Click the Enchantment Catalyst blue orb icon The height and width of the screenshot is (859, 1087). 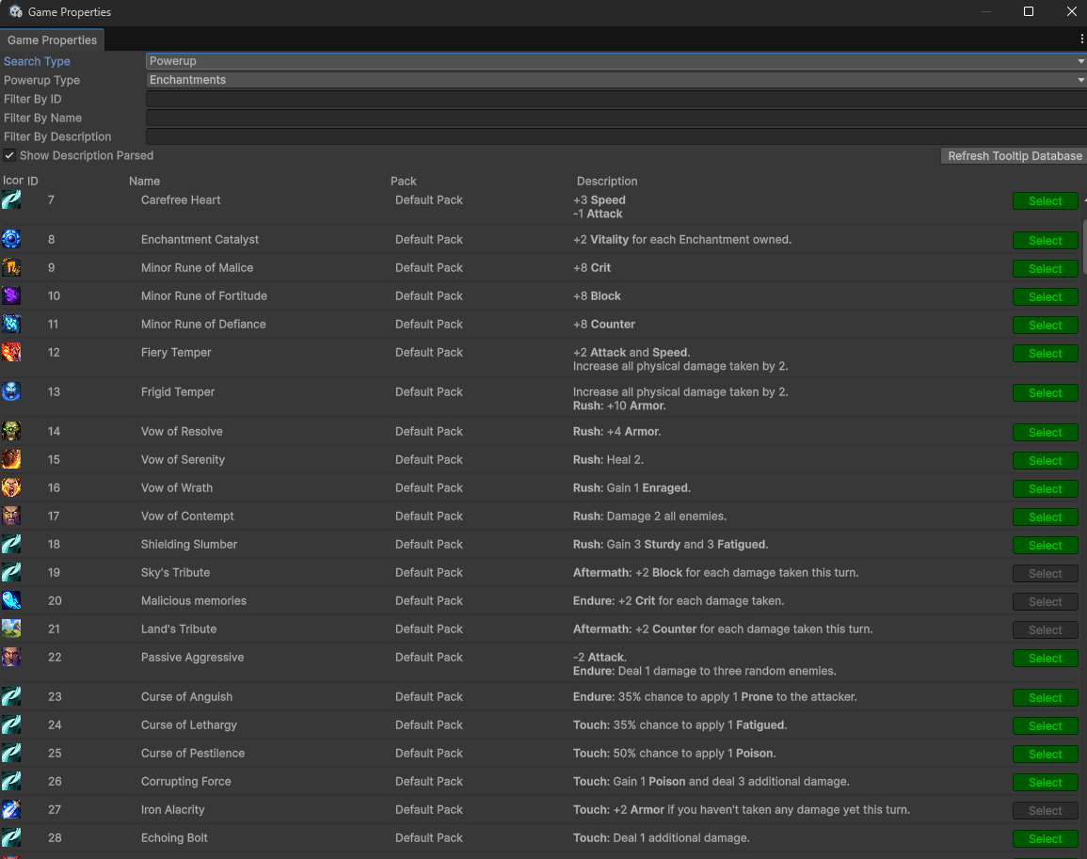click(x=12, y=239)
